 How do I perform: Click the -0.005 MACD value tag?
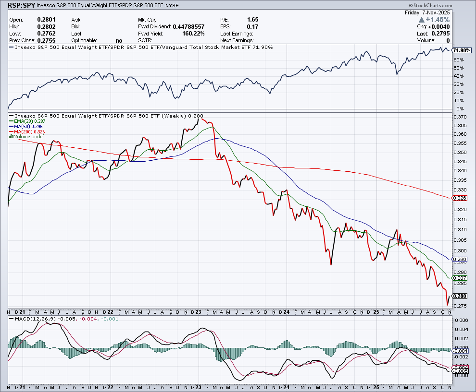coord(460,371)
